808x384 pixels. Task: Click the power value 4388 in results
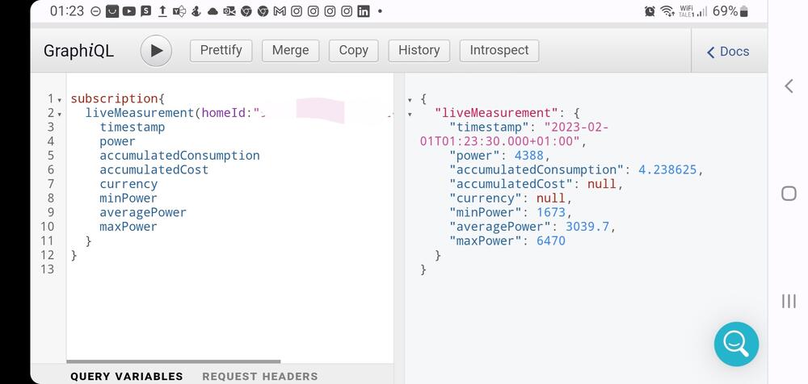[x=528, y=156]
